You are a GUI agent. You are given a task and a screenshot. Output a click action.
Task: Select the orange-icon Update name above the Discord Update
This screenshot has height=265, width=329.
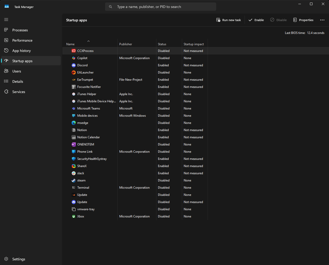tap(82, 195)
